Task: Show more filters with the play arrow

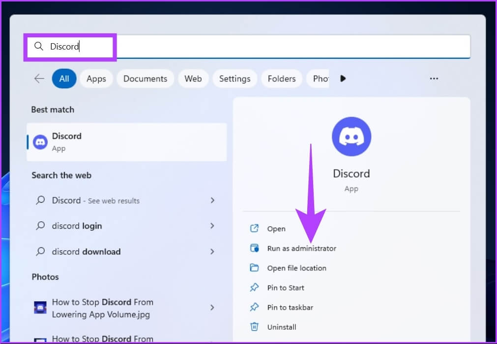Action: [x=343, y=79]
